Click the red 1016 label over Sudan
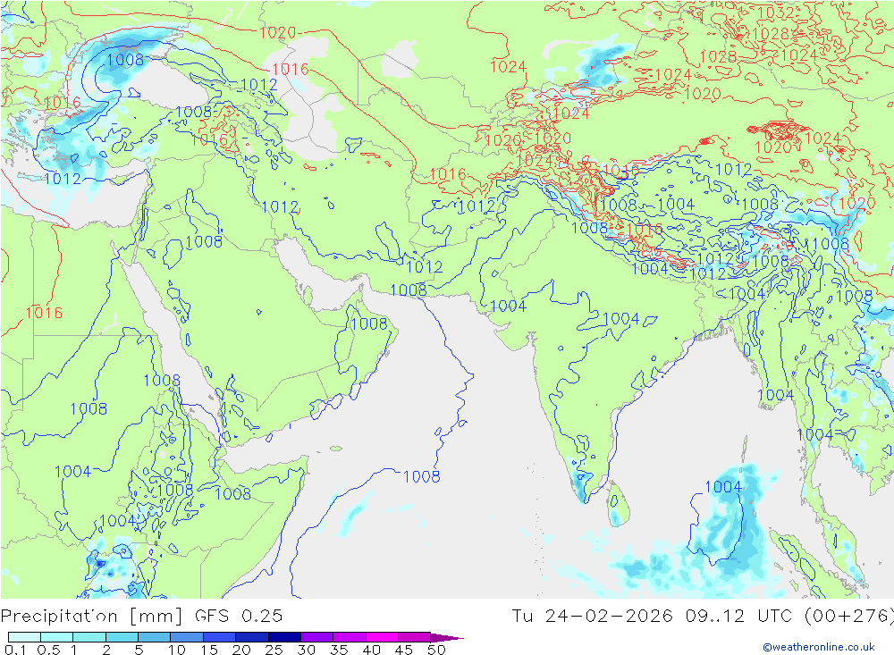Viewport: 894px width, 655px height. point(44,313)
